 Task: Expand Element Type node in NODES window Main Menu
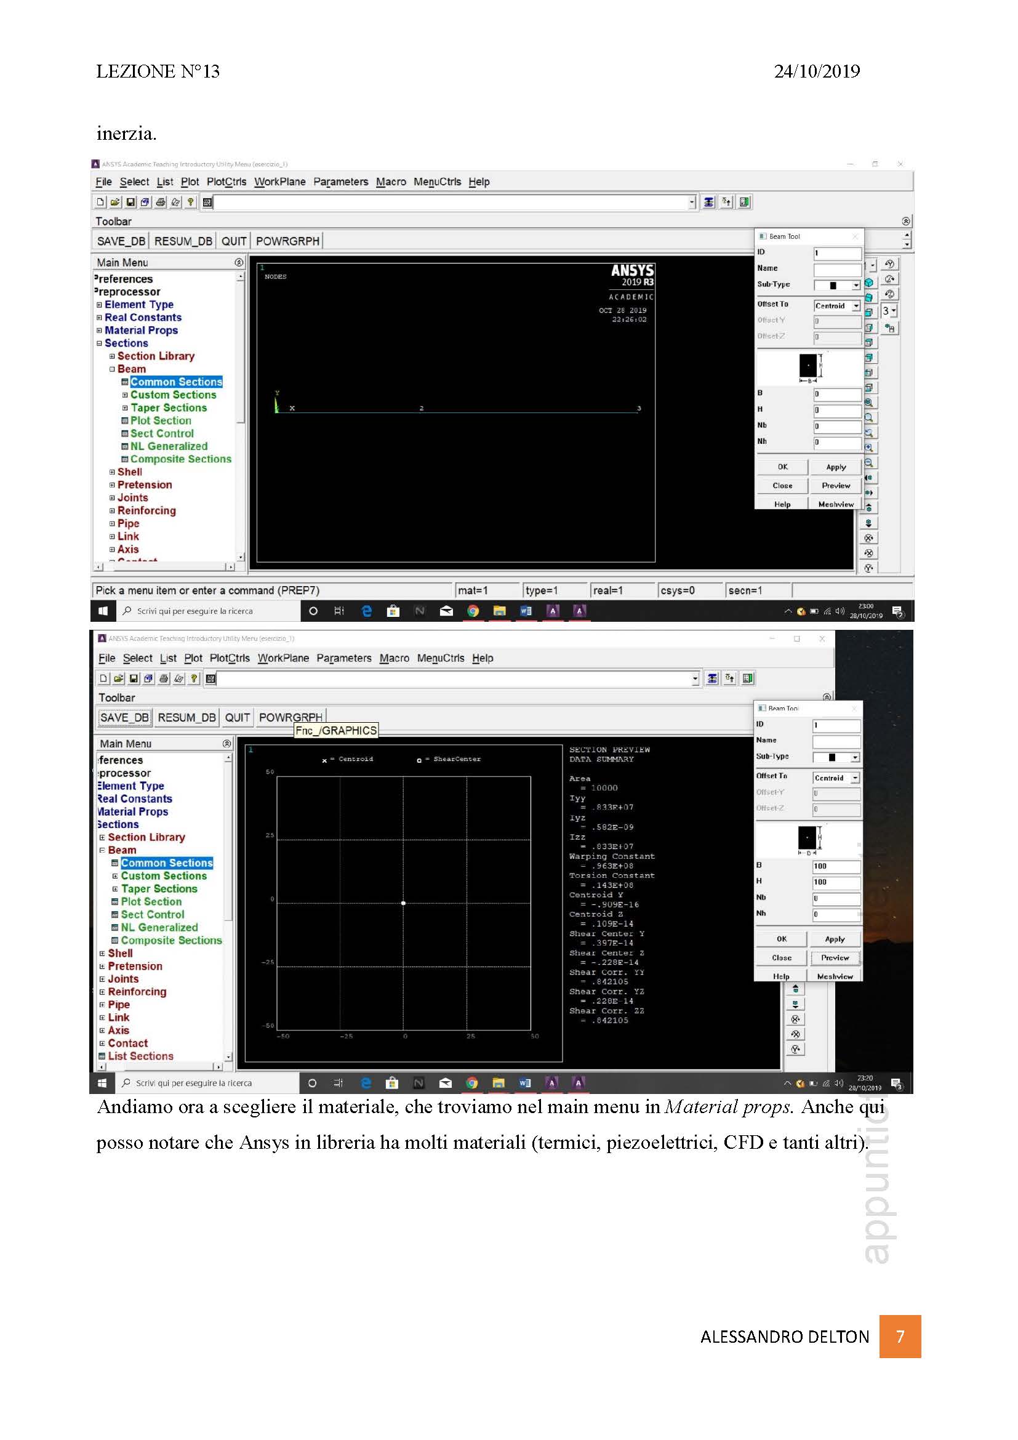[x=99, y=305]
